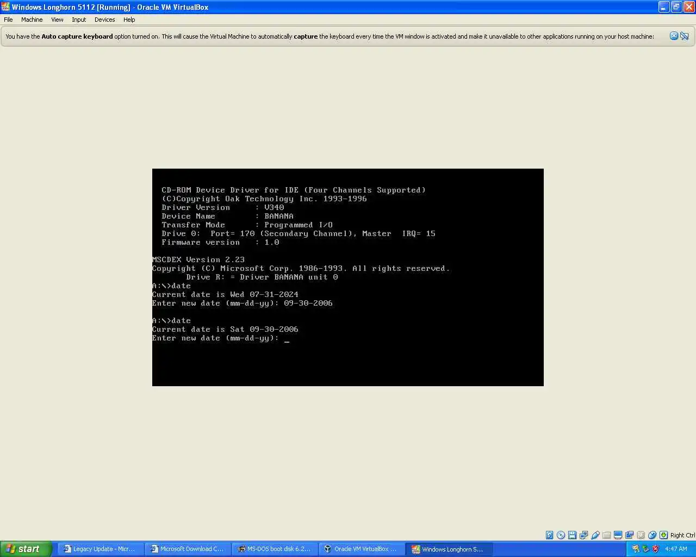The height and width of the screenshot is (557, 696).
Task: Click the floppy disk status icon
Action: tap(572, 535)
